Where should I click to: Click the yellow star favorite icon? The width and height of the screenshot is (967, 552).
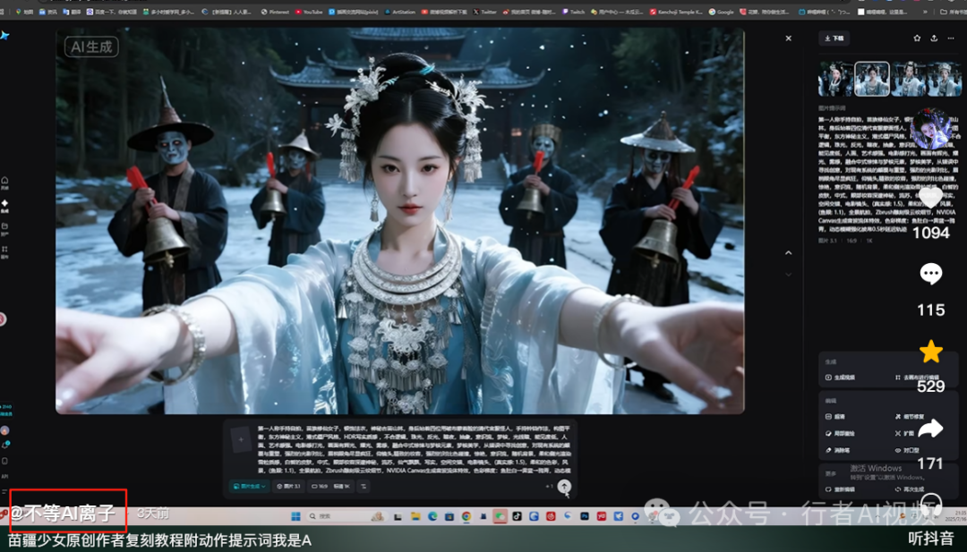(x=931, y=352)
